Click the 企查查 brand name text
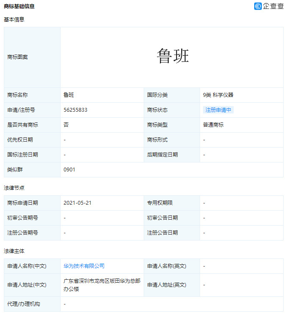 273,6
